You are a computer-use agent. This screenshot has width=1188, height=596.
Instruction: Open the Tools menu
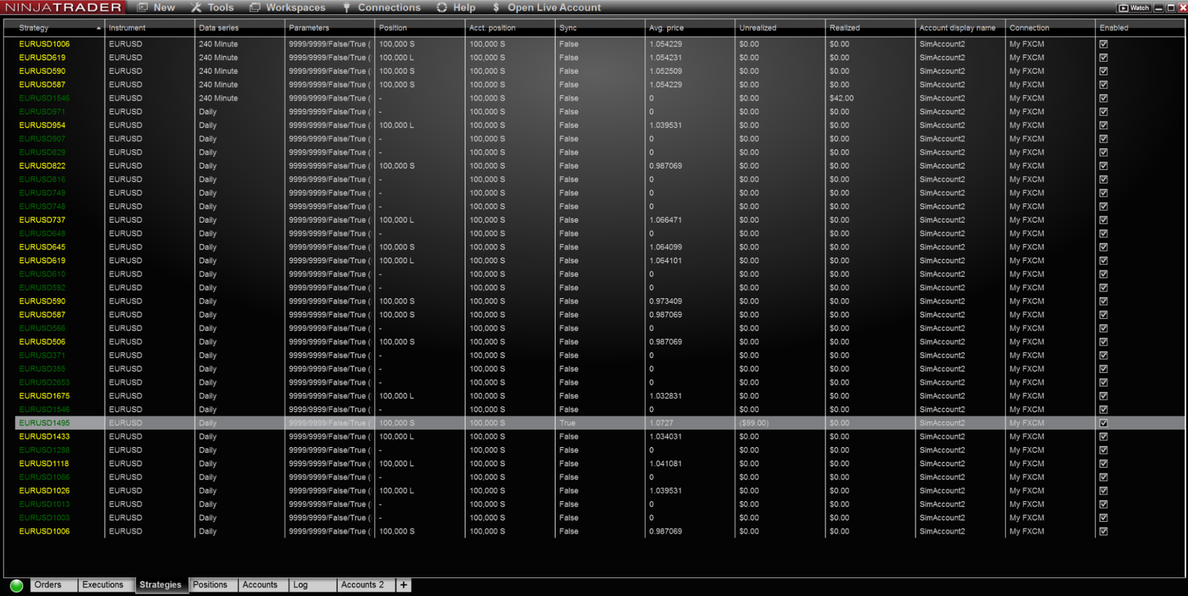point(212,7)
